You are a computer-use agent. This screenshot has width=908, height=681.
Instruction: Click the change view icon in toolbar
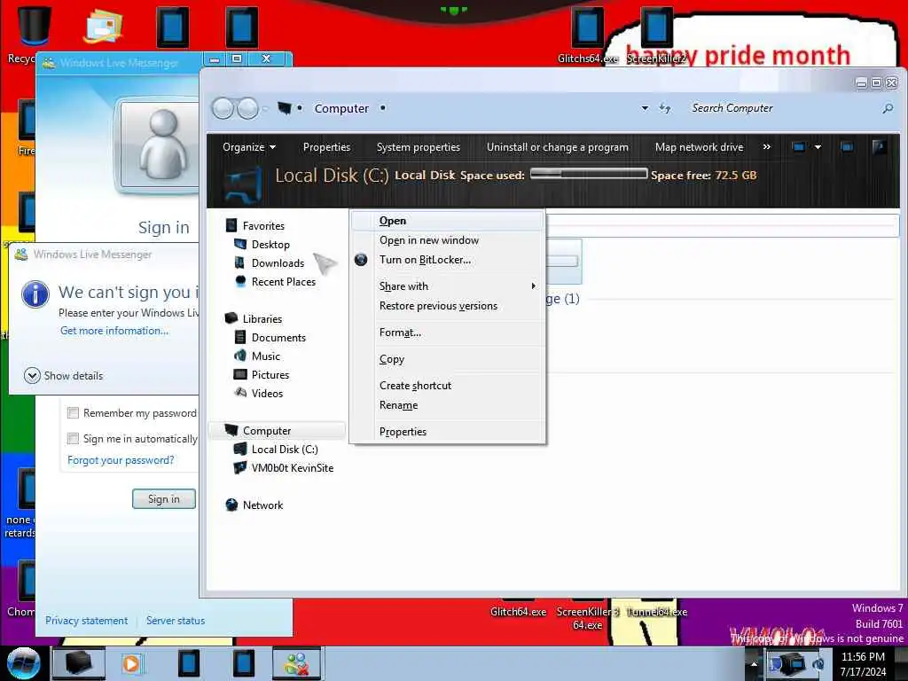click(x=799, y=147)
